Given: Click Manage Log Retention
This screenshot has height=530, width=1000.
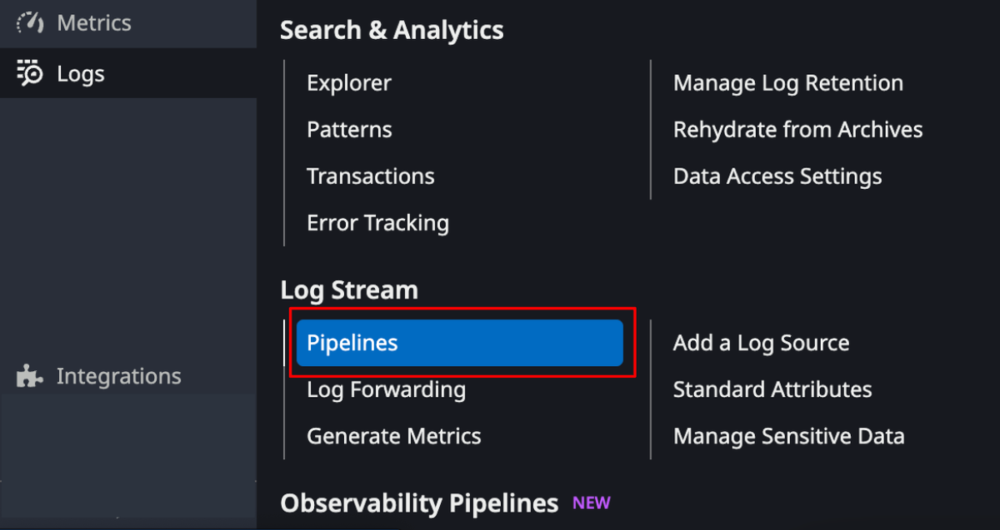Looking at the screenshot, I should 787,82.
